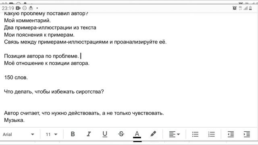Select the highlight color pen

tap(153, 134)
